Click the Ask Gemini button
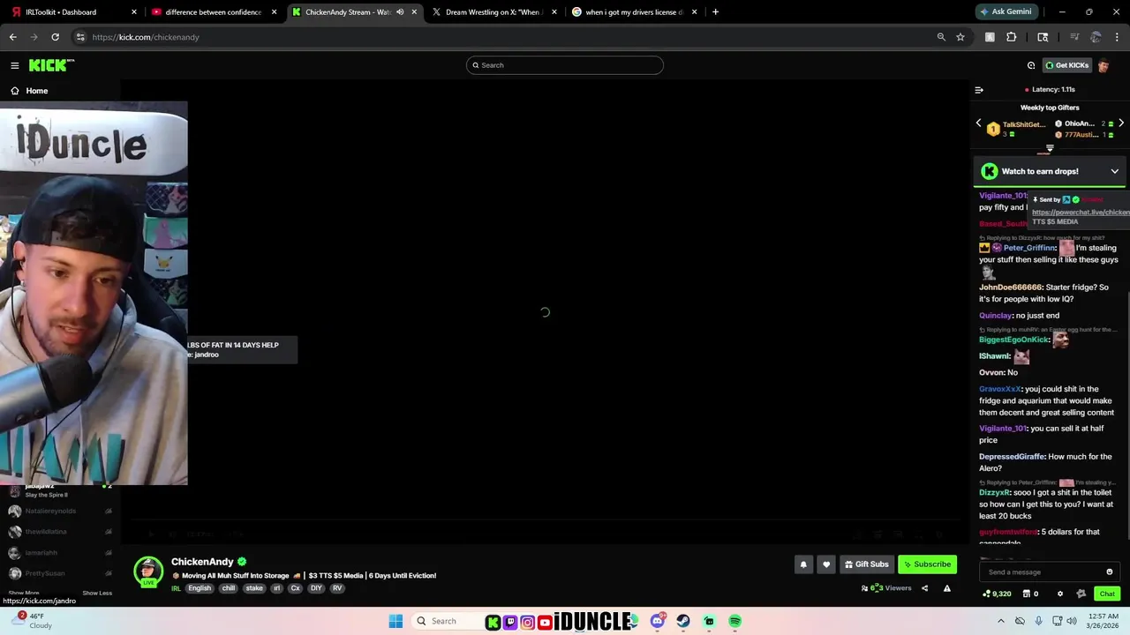 pos(1006,12)
